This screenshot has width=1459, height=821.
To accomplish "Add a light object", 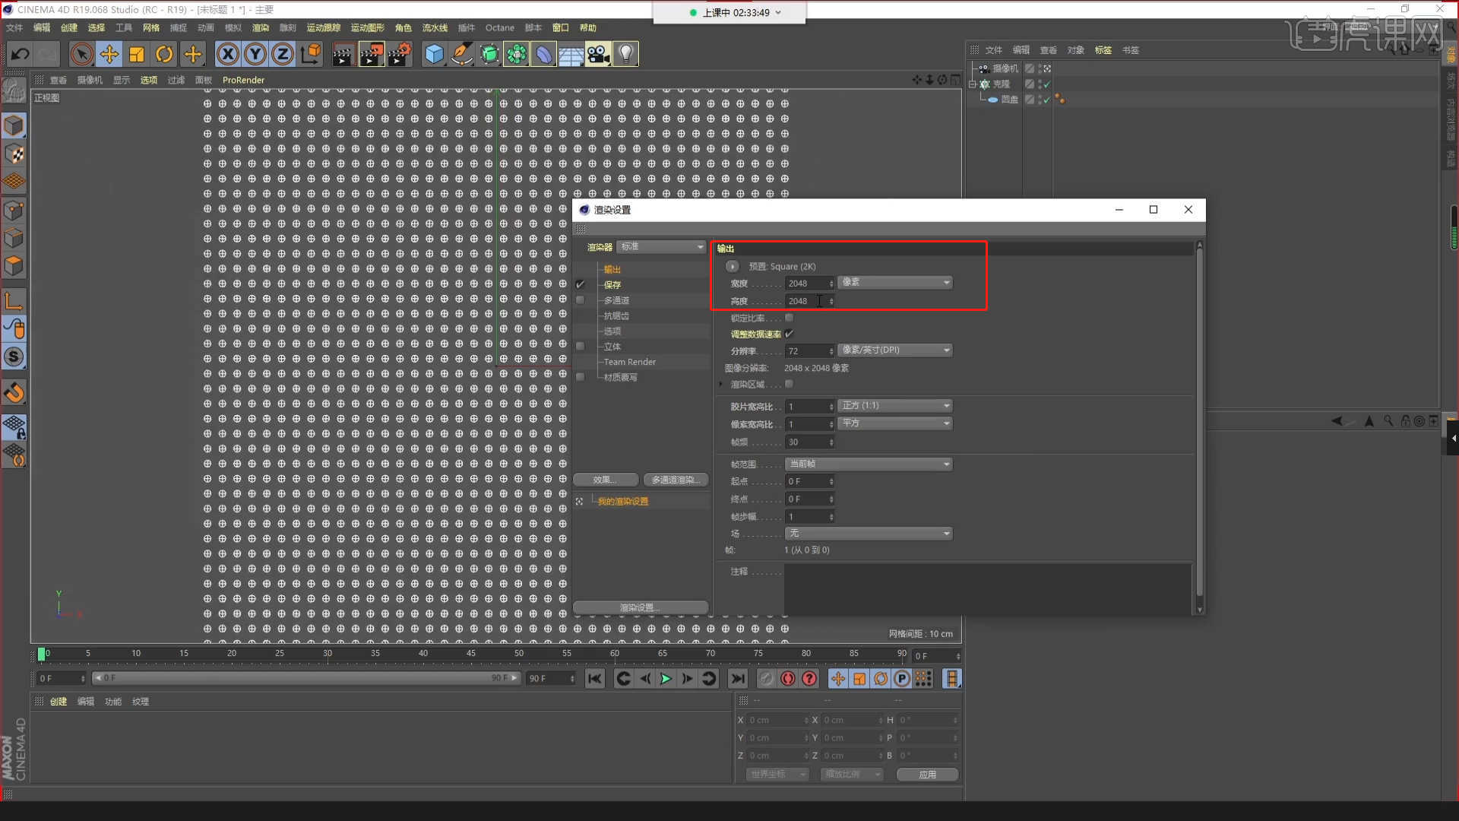I will click(x=625, y=54).
